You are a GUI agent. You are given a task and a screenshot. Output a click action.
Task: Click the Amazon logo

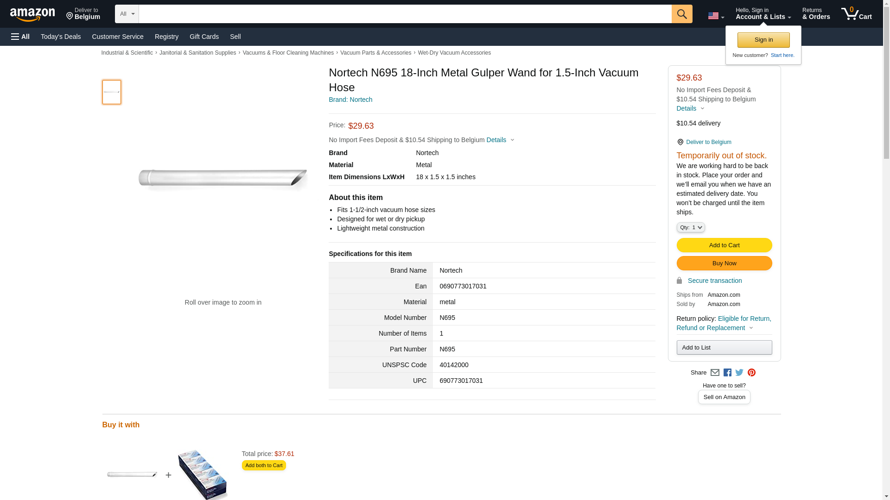[x=32, y=14]
